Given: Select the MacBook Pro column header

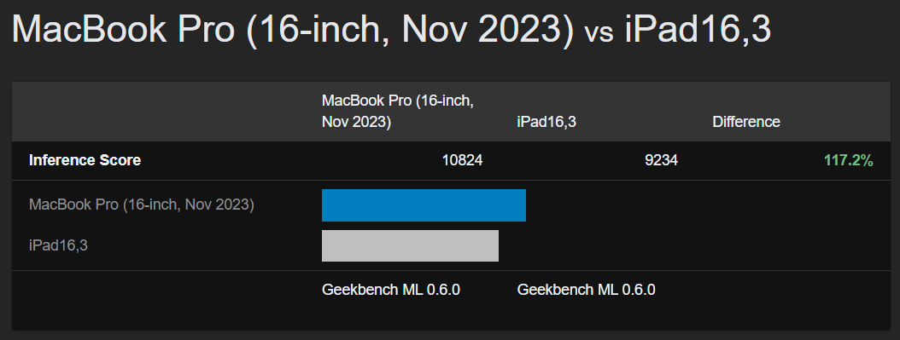Looking at the screenshot, I should [398, 112].
